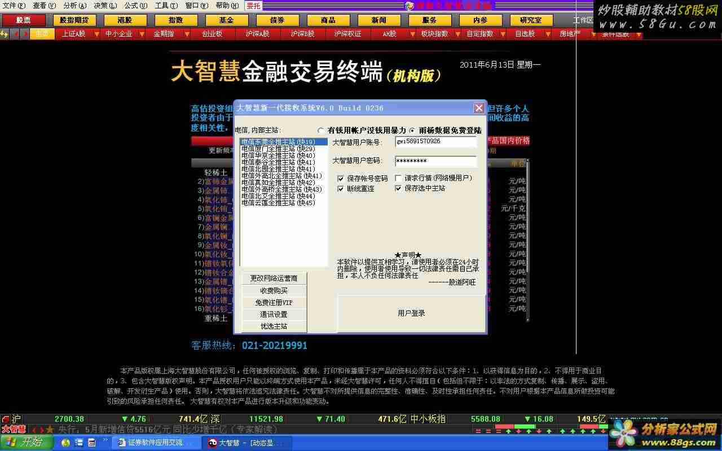This screenshot has height=451, width=722.
Task: Select highlighted first server (快19) in list
Action: (x=284, y=142)
